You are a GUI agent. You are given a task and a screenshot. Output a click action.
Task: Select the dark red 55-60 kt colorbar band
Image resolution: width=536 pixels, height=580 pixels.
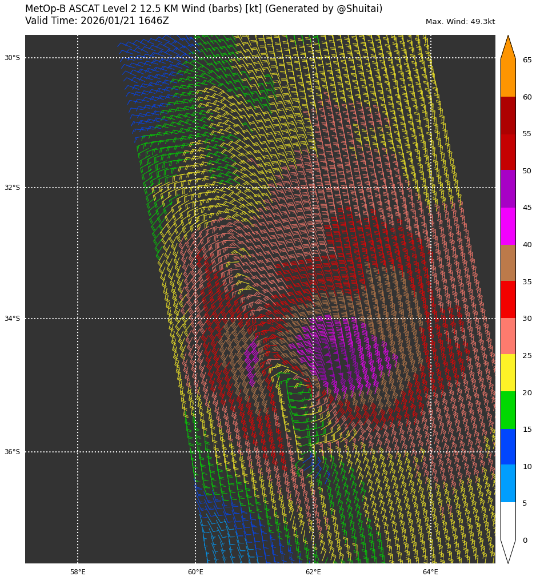click(508, 116)
